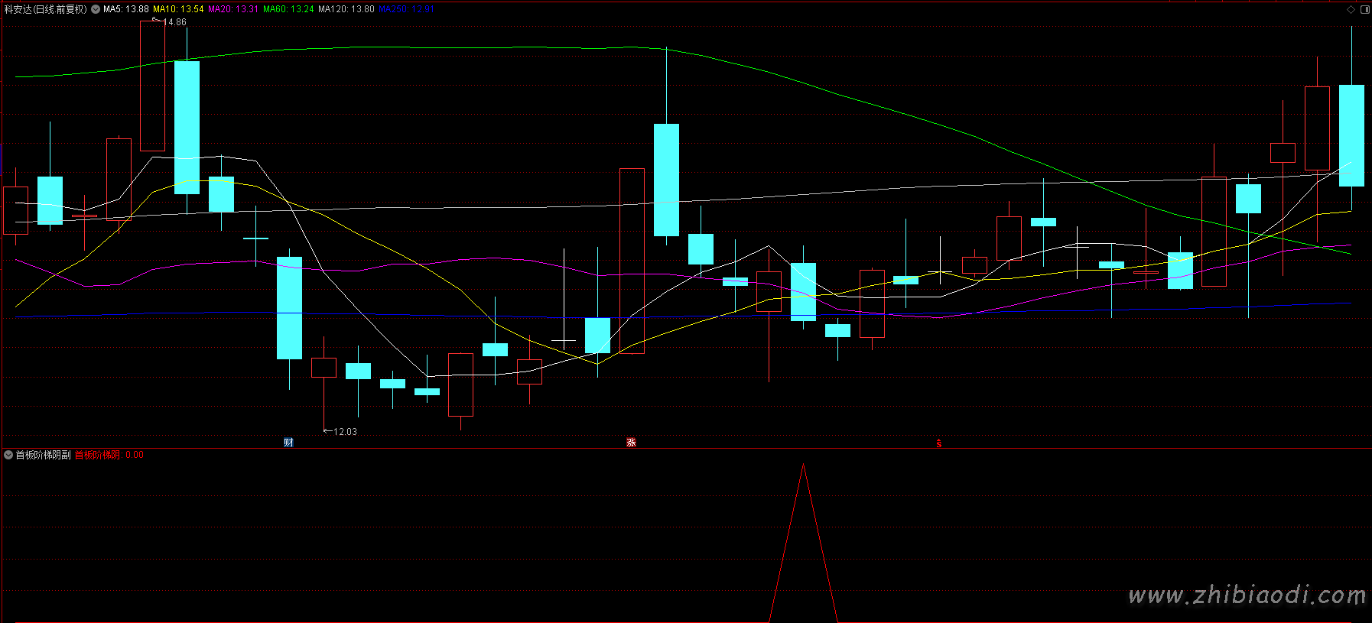1372x623 pixels.
Task: Click the diamond marker icon at top right
Action: point(1351,9)
